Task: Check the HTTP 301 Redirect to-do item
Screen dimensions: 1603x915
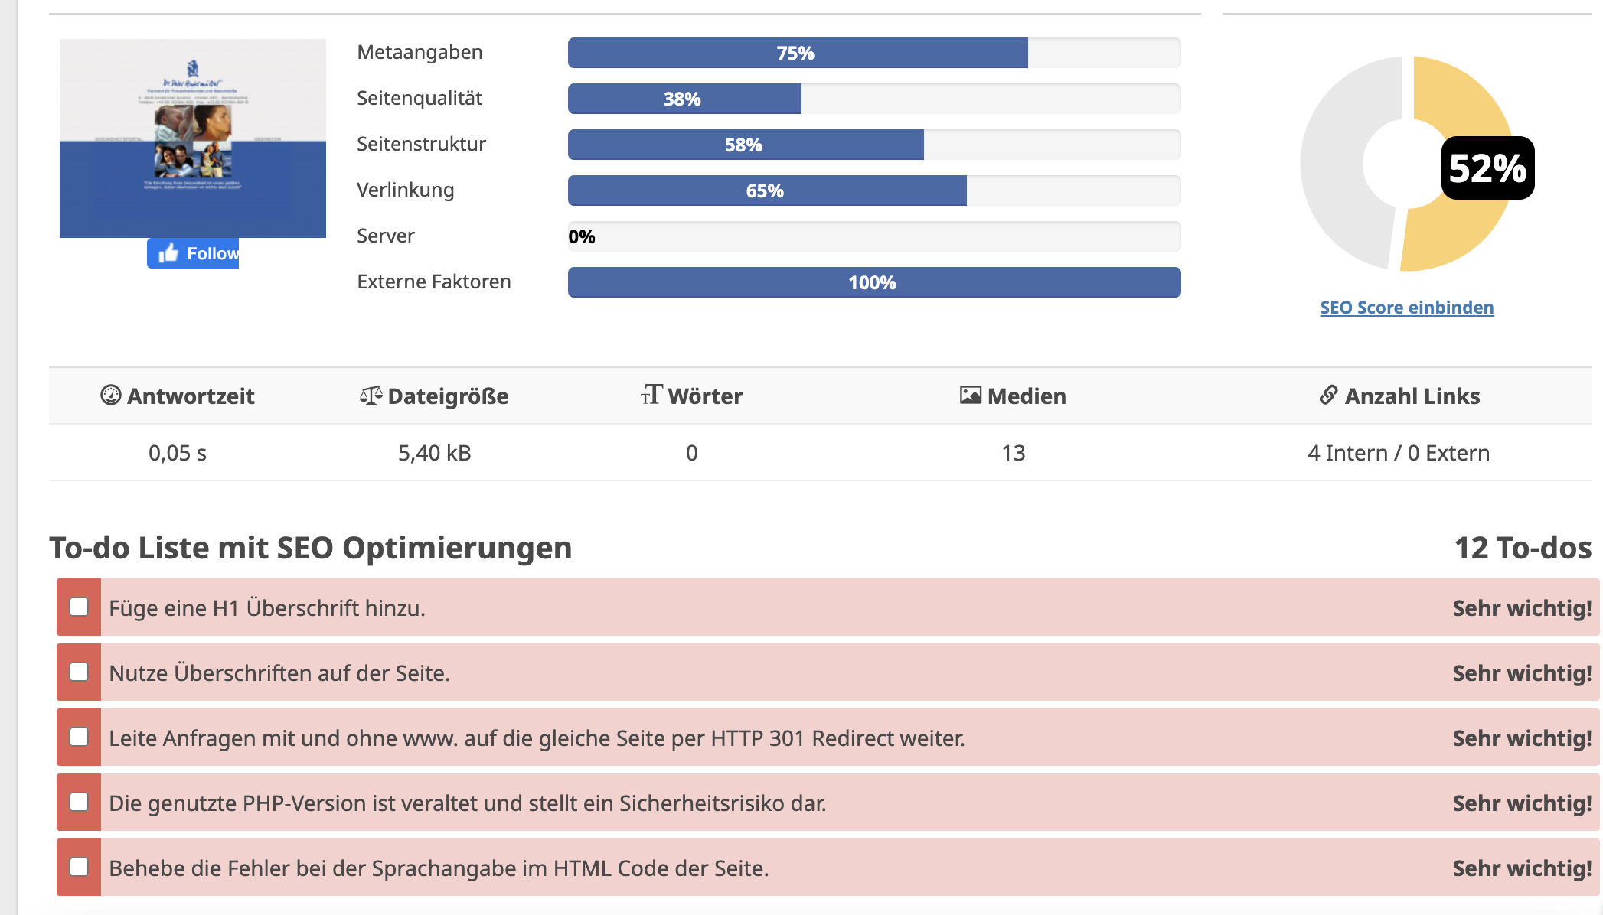Action: coord(78,738)
